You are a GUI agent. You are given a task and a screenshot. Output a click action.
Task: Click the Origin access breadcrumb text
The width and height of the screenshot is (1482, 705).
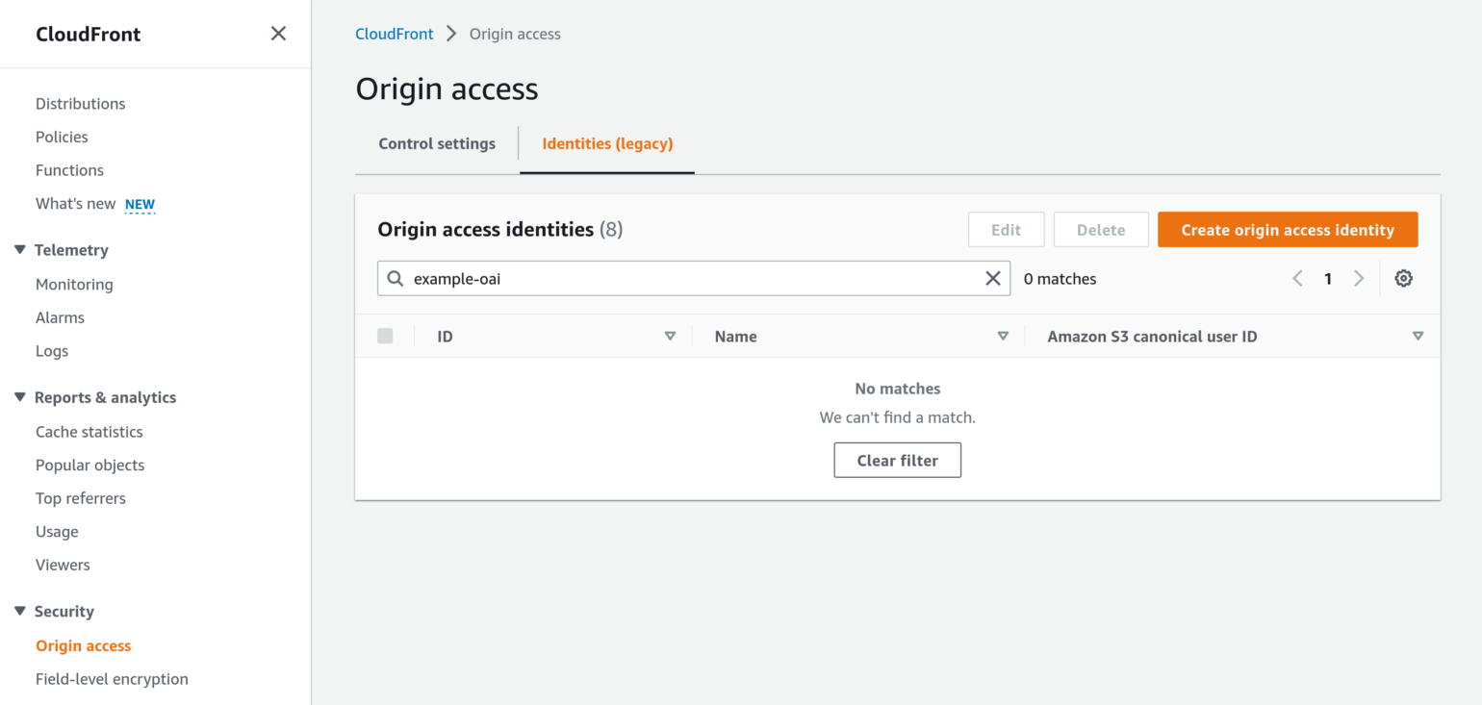515,34
